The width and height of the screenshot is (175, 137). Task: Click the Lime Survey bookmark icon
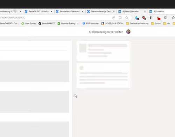23,23
